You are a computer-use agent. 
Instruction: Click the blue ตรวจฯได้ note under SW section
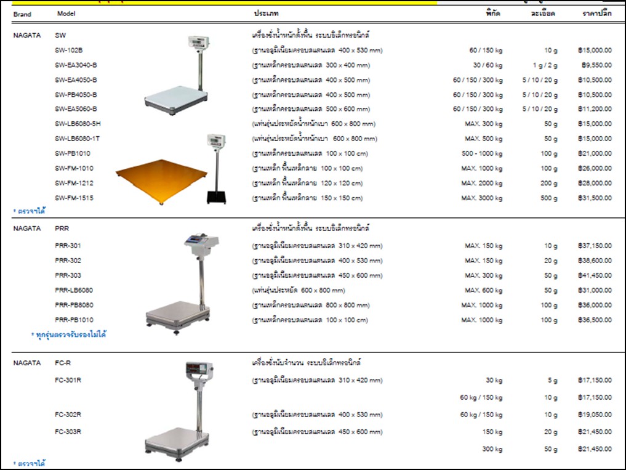click(x=29, y=211)
